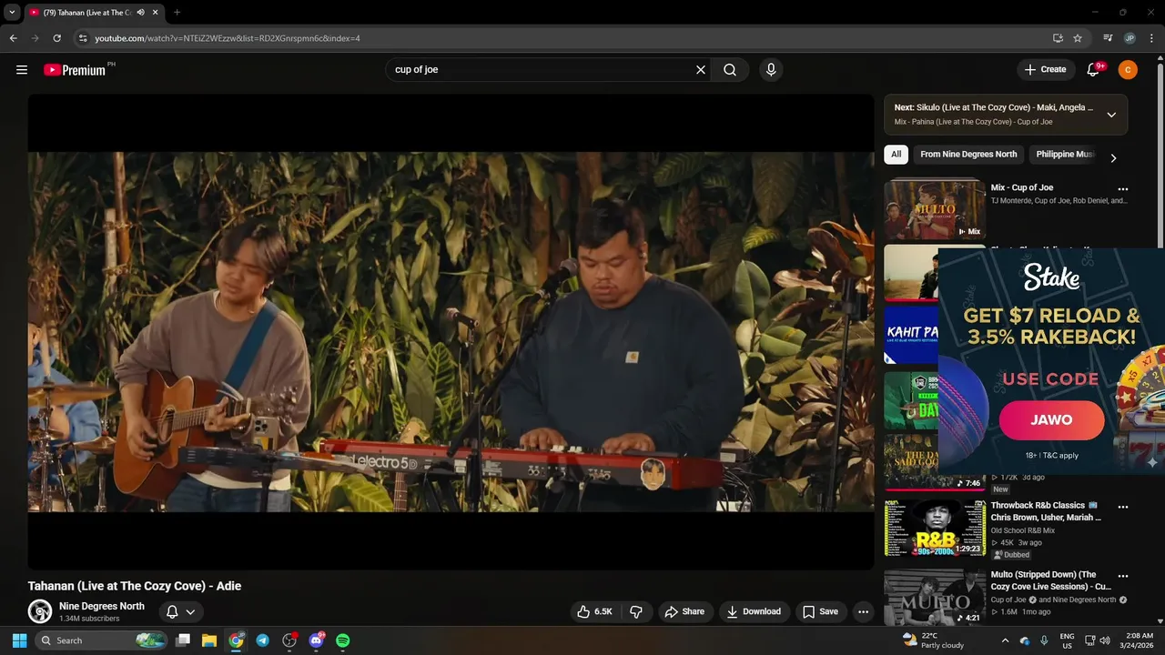Open more actions menu under video
This screenshot has width=1165, height=655.
point(863,611)
